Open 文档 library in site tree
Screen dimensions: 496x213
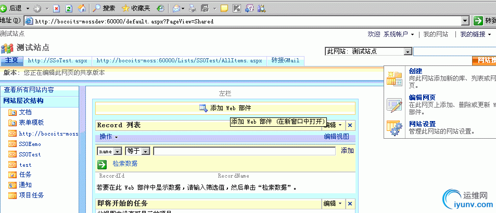(x=26, y=112)
